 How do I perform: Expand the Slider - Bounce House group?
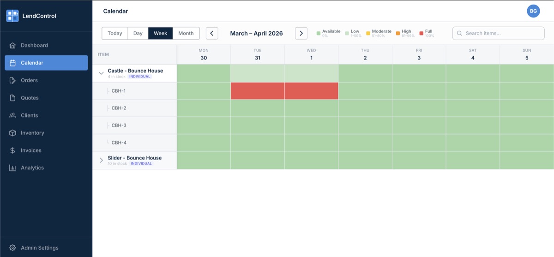pos(101,160)
